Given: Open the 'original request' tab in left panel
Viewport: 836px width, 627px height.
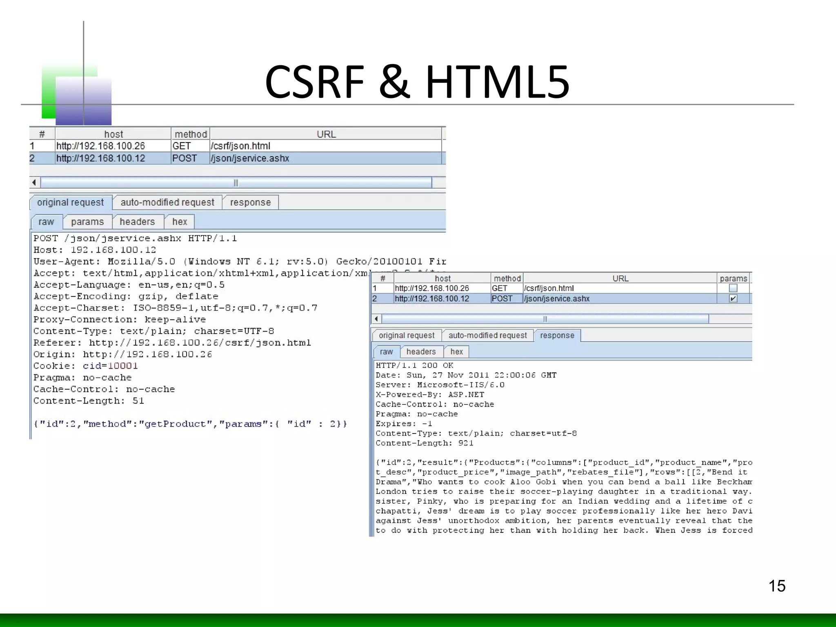Looking at the screenshot, I should click(71, 202).
